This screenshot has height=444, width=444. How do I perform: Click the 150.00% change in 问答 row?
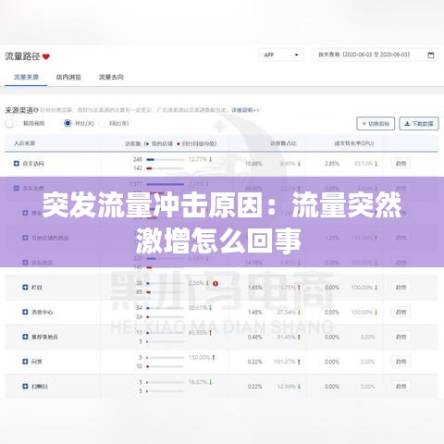[x=199, y=357]
